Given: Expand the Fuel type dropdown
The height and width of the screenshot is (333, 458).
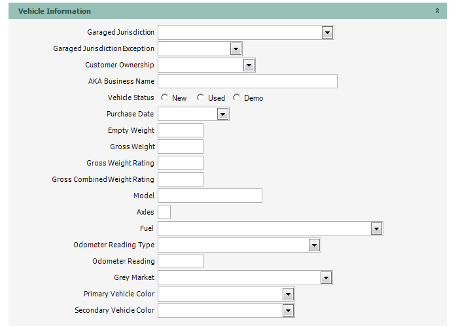Looking at the screenshot, I should pyautogui.click(x=376, y=228).
